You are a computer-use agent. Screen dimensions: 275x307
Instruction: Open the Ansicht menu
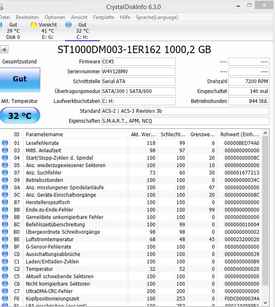[x=79, y=17]
